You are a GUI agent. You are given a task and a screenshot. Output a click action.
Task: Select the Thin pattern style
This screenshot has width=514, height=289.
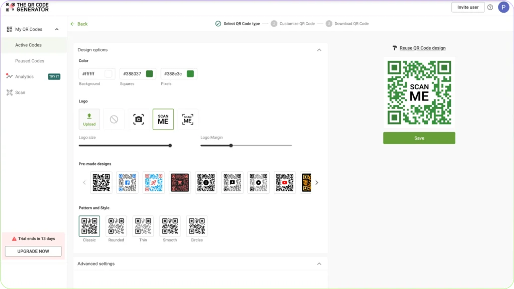143,226
